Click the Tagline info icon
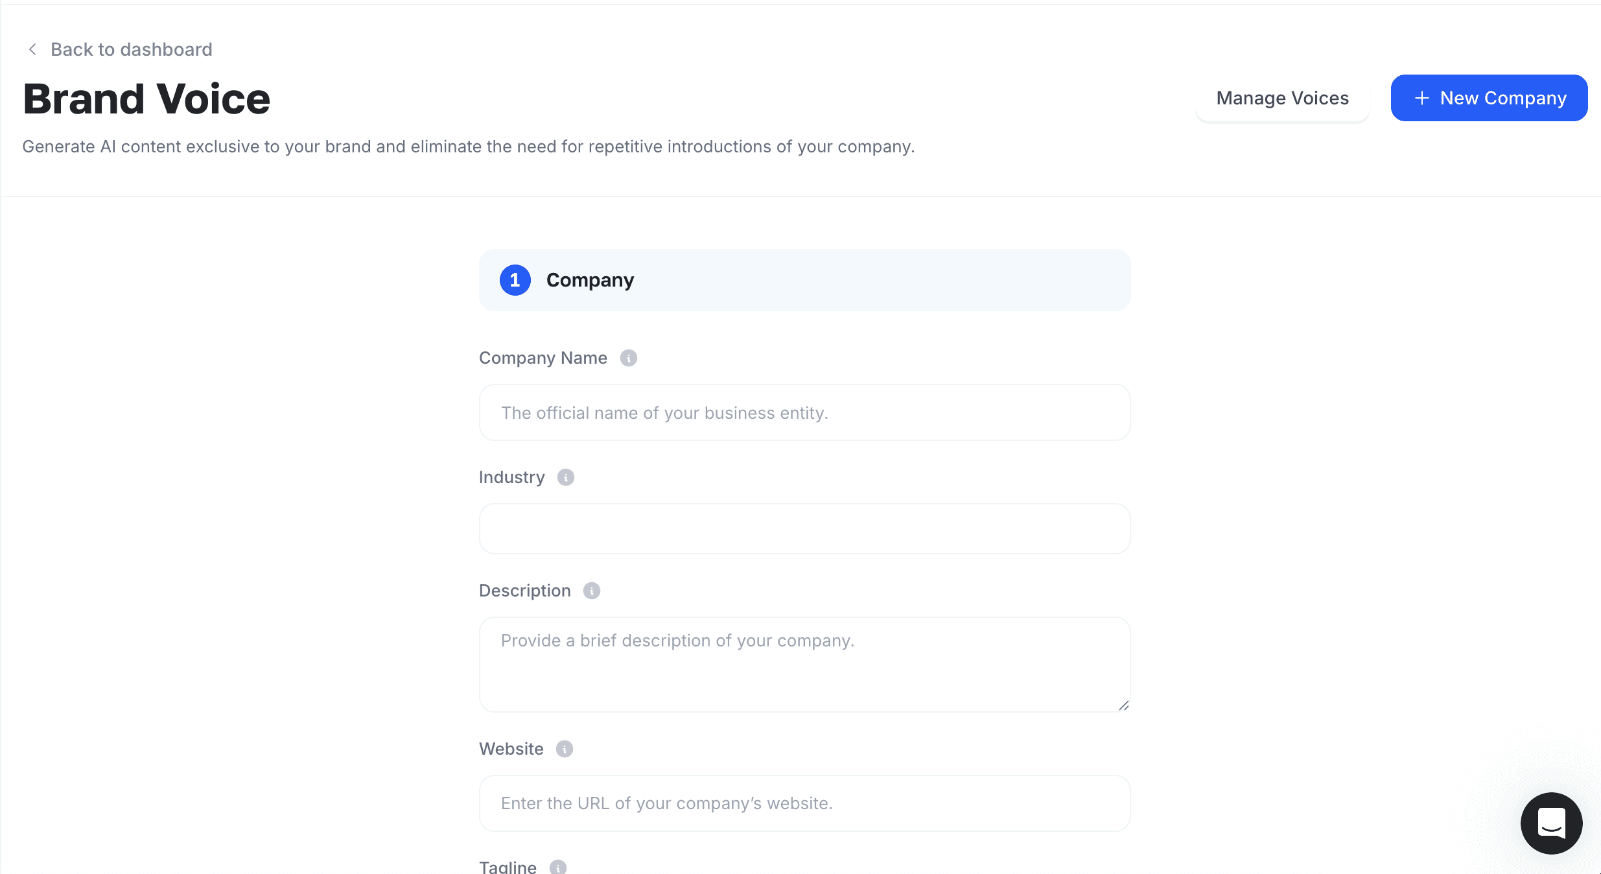 (x=557, y=867)
